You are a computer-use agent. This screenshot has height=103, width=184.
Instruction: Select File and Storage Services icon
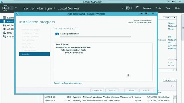click(x=4, y=37)
